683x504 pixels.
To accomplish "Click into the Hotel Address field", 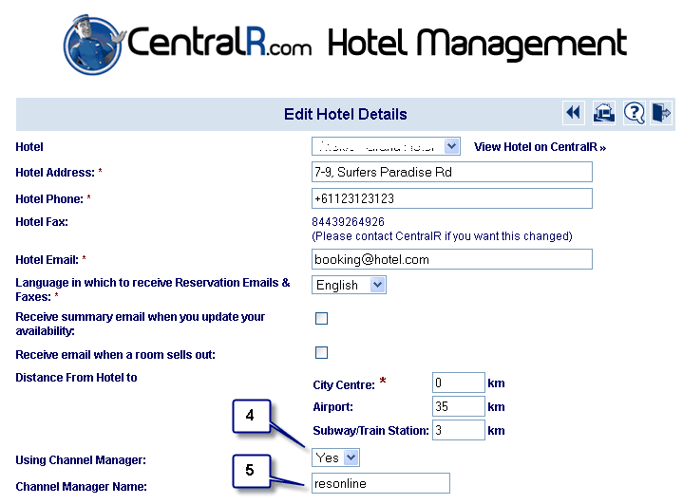I will 452,172.
